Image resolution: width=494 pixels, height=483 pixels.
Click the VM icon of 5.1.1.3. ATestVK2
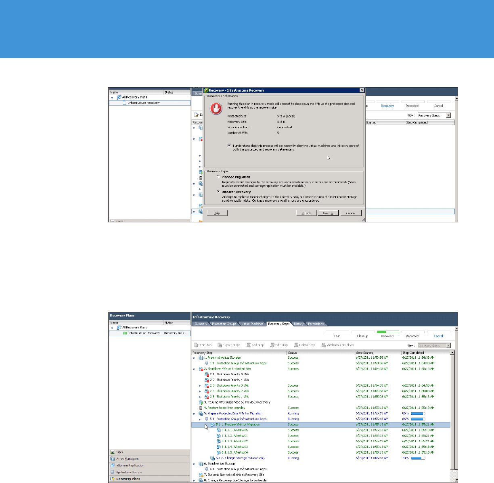(x=219, y=441)
